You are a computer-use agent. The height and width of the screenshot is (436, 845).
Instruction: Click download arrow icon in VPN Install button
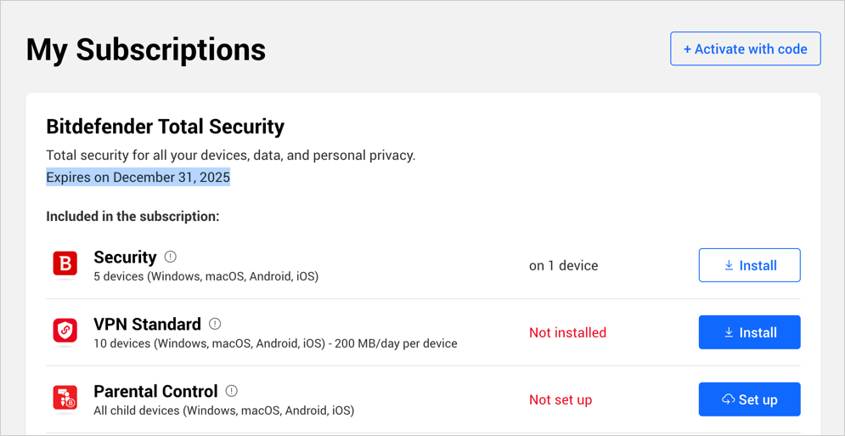click(729, 332)
